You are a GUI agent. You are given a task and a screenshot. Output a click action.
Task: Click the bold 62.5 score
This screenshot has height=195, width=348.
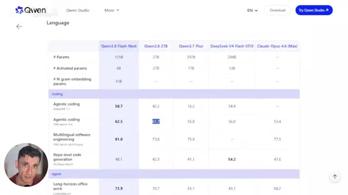pos(119,121)
